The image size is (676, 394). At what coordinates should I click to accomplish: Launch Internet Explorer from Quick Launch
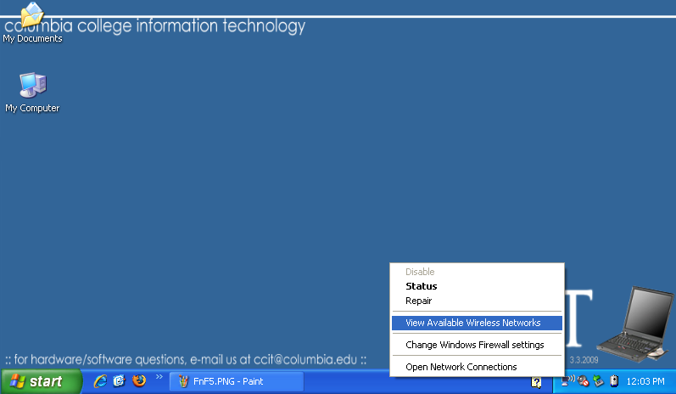pyautogui.click(x=100, y=381)
